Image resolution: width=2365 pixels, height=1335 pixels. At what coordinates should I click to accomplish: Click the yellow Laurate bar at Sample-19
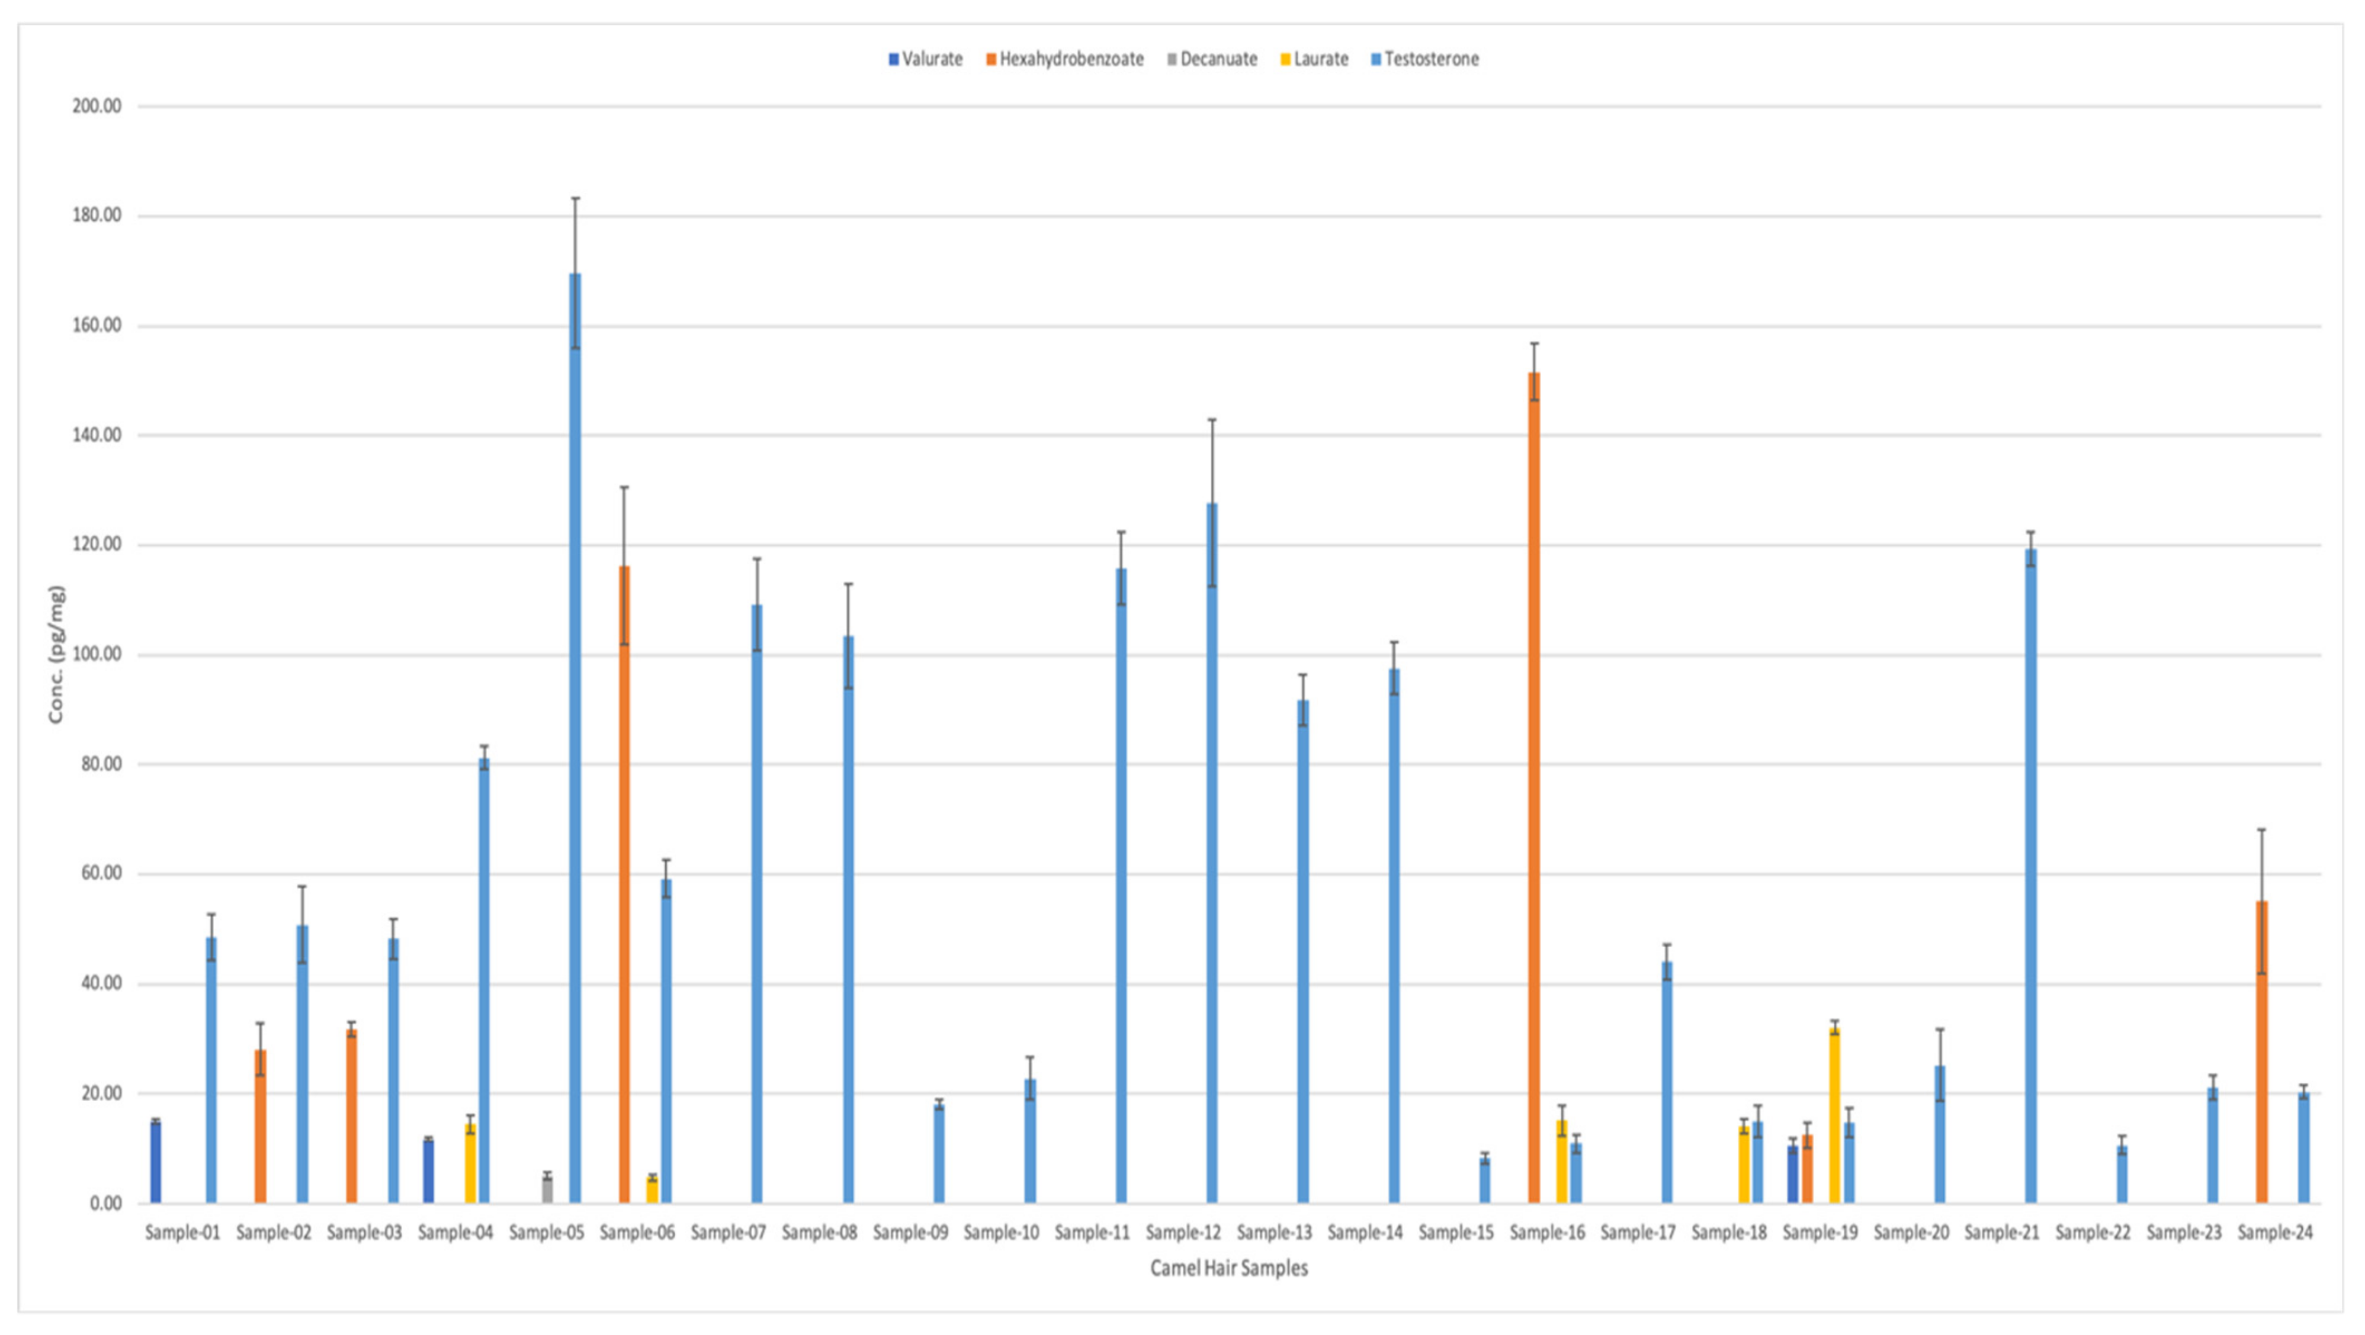click(1834, 1115)
